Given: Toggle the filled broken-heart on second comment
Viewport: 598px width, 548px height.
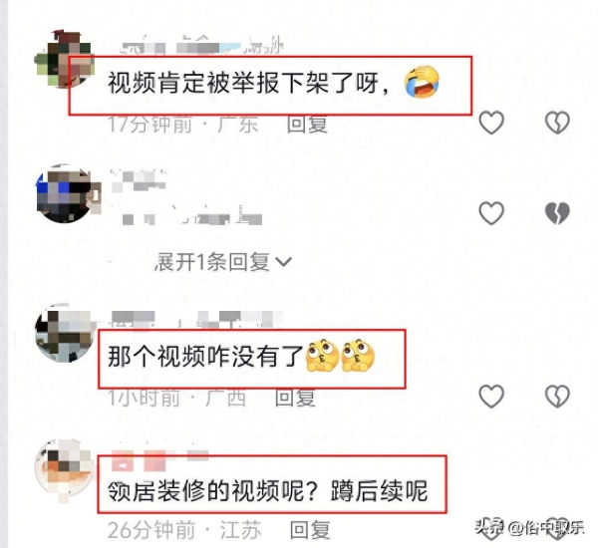Looking at the screenshot, I should 557,213.
